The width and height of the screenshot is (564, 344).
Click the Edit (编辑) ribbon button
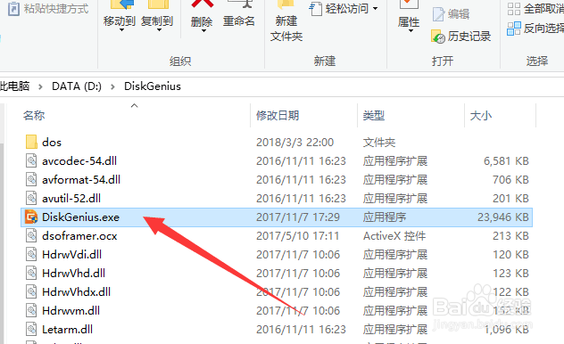click(x=451, y=14)
